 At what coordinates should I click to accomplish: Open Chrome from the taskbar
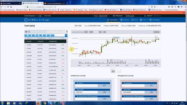45,103
